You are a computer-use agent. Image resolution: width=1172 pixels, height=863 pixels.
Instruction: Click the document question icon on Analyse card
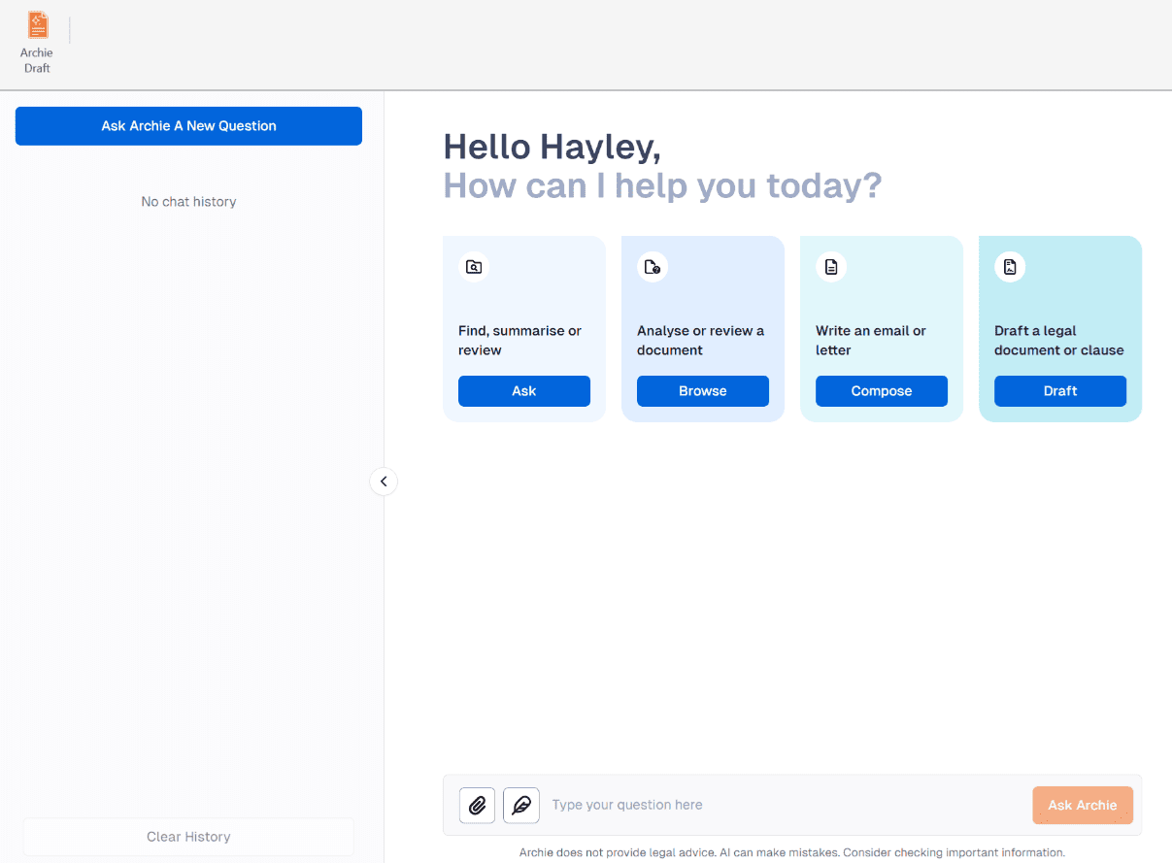click(x=653, y=267)
